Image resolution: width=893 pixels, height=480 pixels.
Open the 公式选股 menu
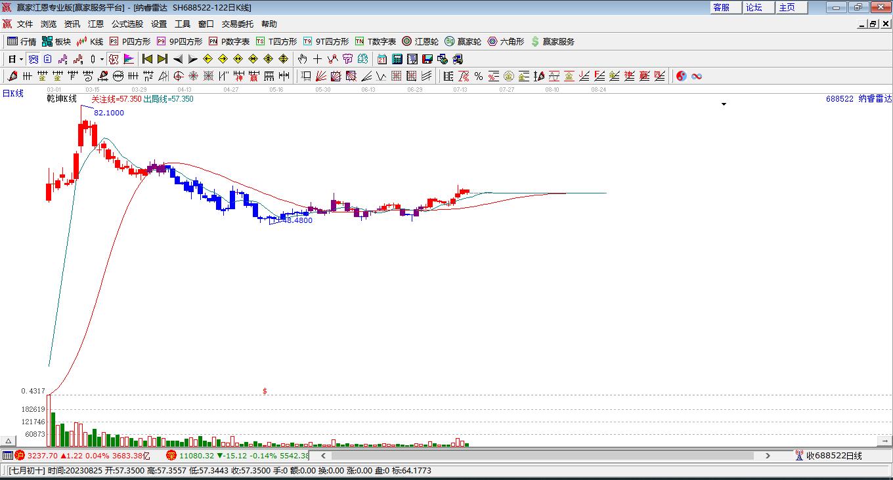pos(127,24)
